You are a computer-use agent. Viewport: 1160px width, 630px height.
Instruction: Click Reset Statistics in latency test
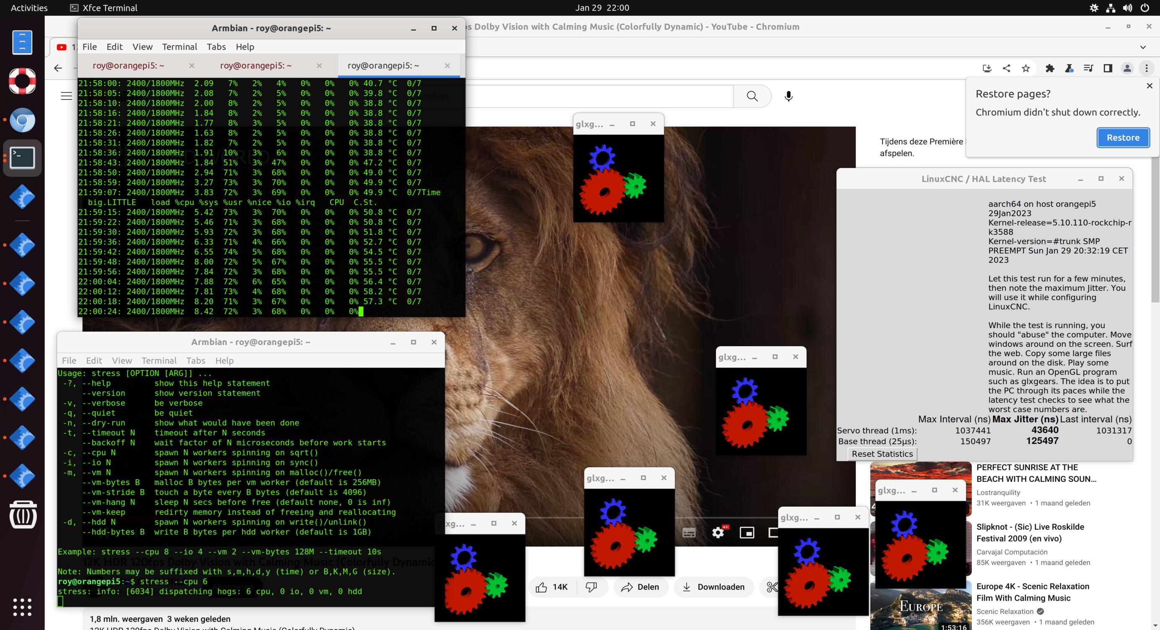click(x=882, y=454)
